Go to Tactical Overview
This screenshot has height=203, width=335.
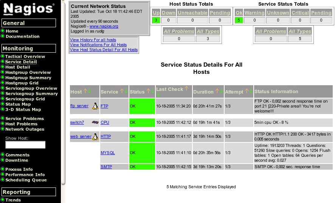25,56
